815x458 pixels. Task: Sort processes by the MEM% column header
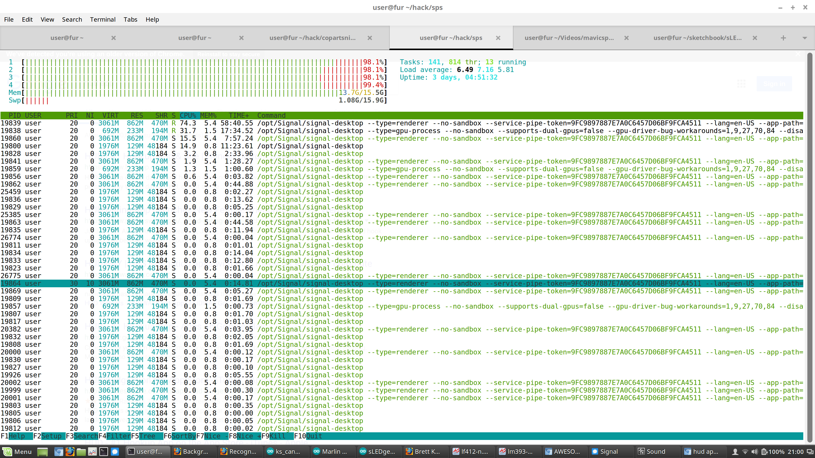click(209, 115)
